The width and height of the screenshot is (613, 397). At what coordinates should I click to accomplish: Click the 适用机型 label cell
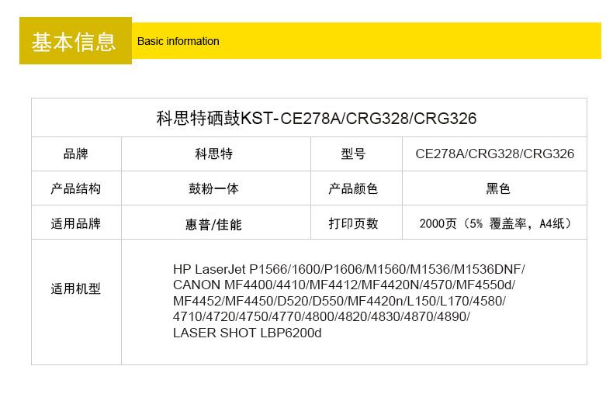[x=76, y=288]
